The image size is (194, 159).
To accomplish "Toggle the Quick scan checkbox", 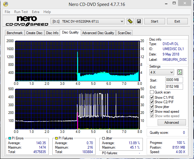I will [x=152, y=92].
